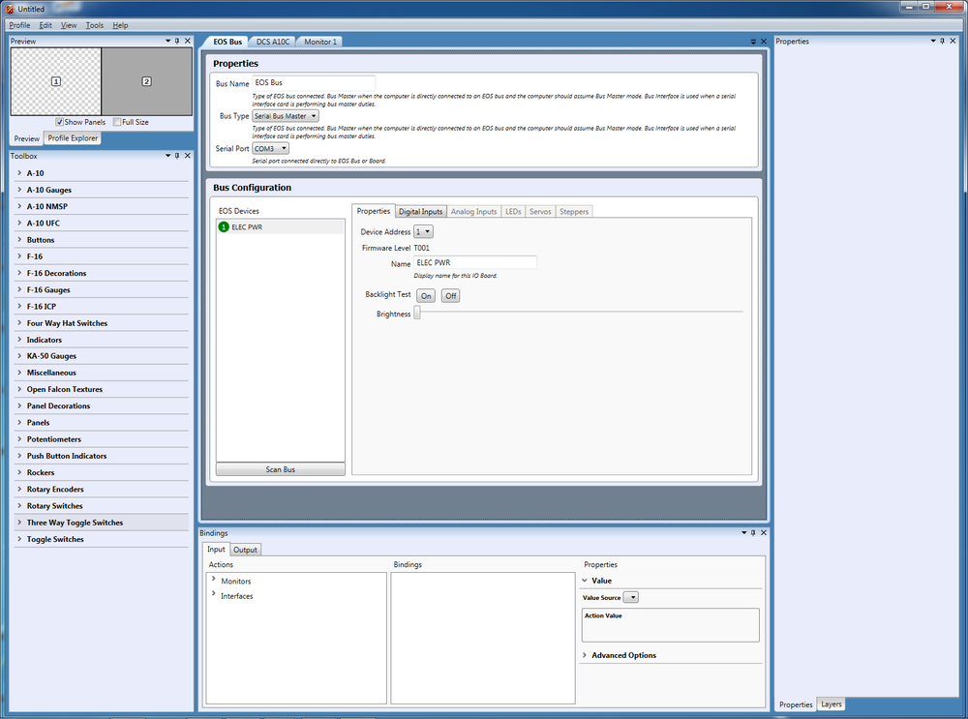Image resolution: width=968 pixels, height=719 pixels.
Task: Open the Tools menu
Action: pos(95,25)
